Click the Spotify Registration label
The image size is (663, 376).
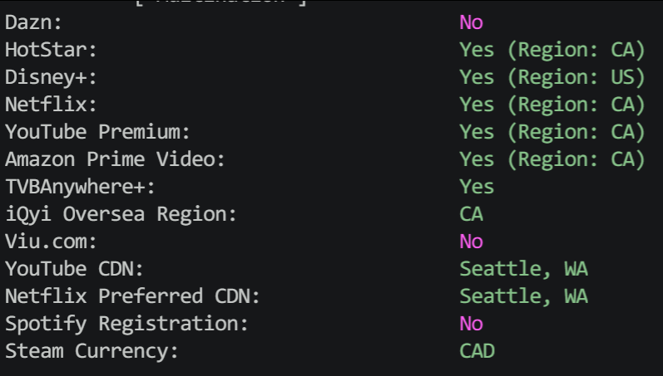(126, 325)
